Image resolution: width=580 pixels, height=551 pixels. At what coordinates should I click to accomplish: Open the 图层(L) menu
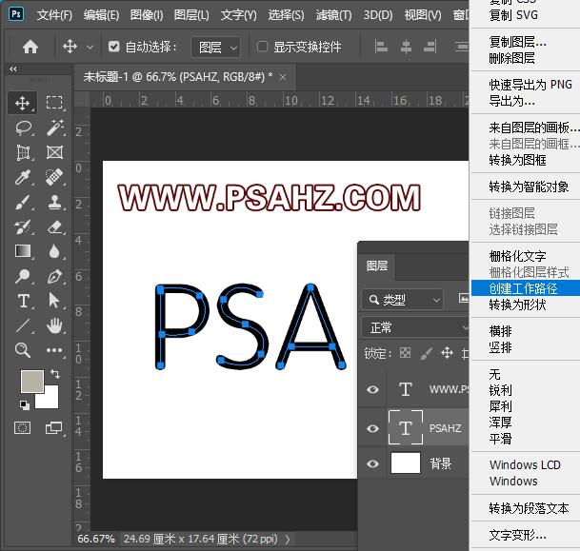[191, 15]
